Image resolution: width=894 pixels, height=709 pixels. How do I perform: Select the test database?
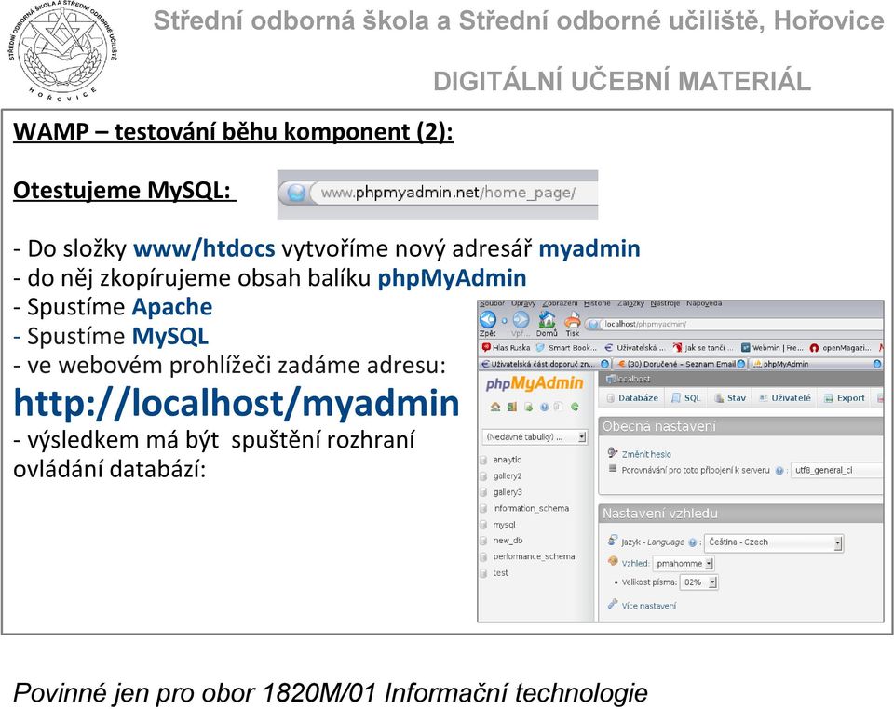point(501,573)
